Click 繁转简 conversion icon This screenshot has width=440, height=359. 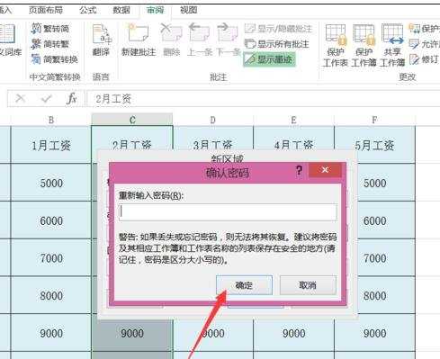pyautogui.click(x=50, y=29)
